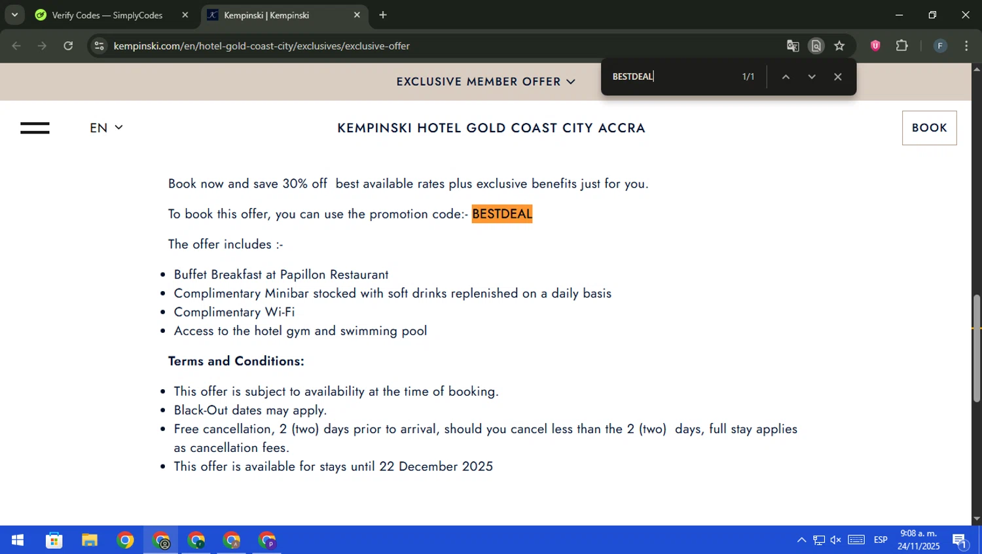Click the highlighted BESTDEAL promotion code
This screenshot has height=554, width=982.
[x=502, y=214]
